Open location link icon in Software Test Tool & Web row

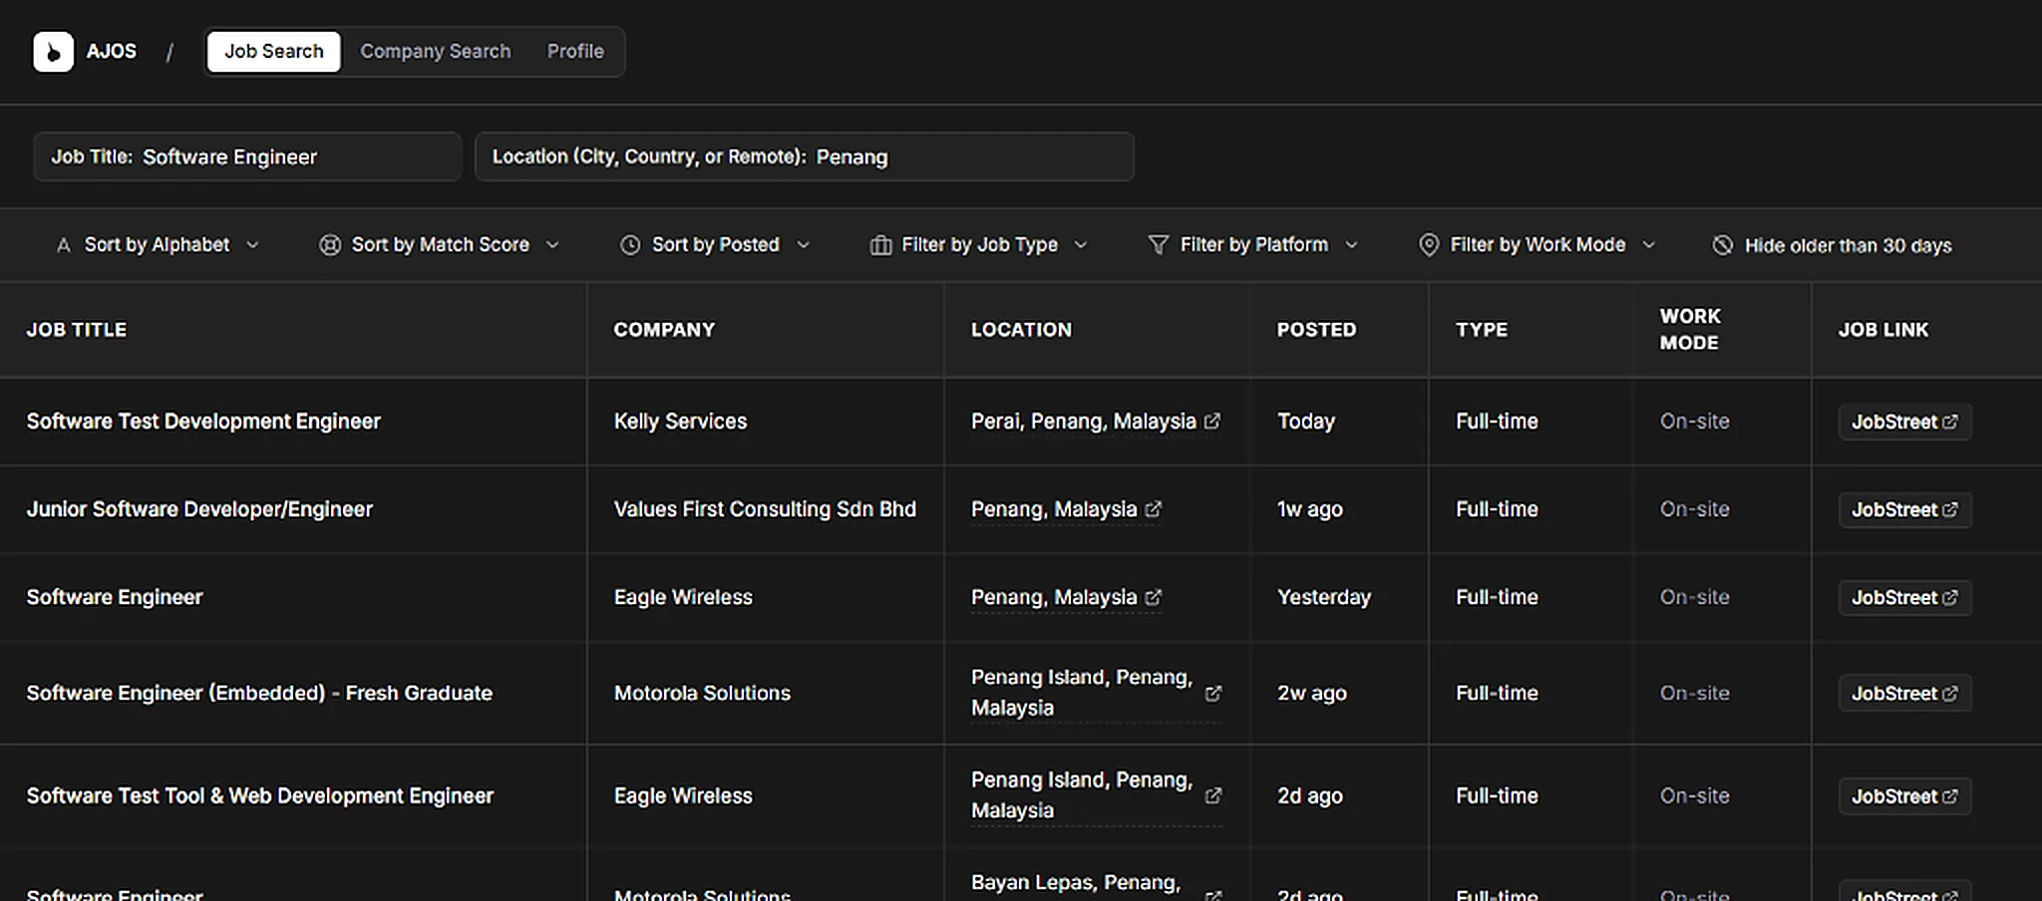[x=1213, y=796]
